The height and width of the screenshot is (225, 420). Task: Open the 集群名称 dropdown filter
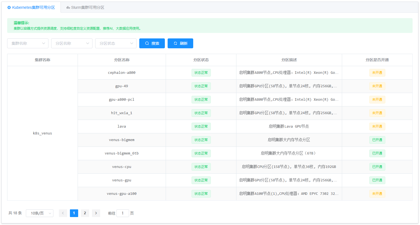pyautogui.click(x=28, y=43)
